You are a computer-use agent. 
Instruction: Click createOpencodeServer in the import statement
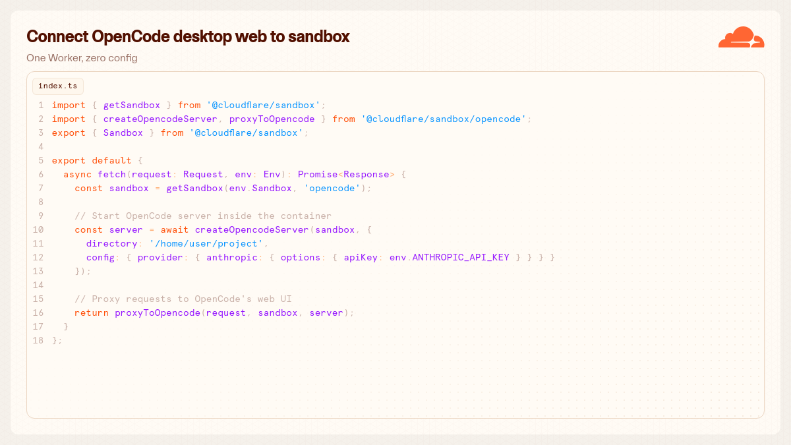[x=160, y=119]
